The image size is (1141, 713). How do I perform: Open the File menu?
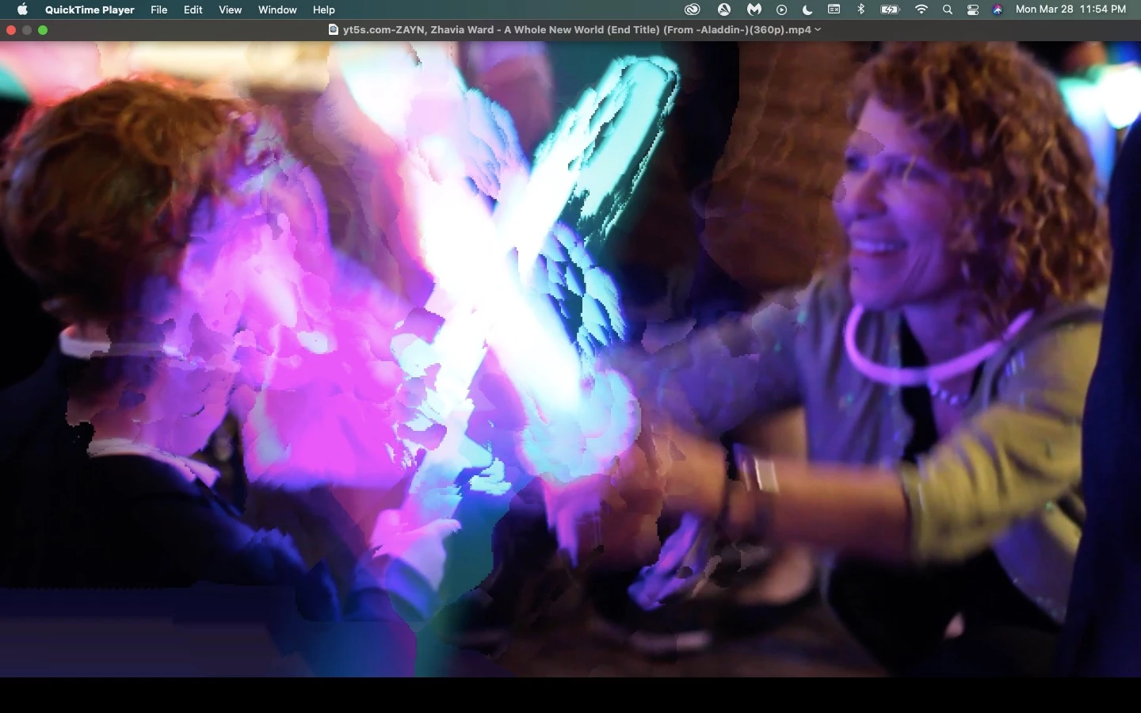click(158, 10)
